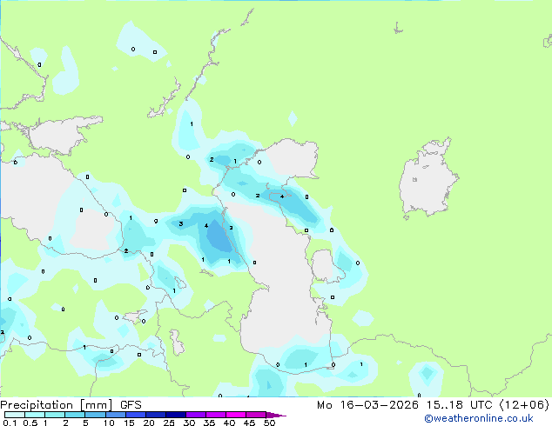Click the 25–30 mm dark blue legend swatch
The height and width of the screenshot is (426, 552).
tap(176, 415)
